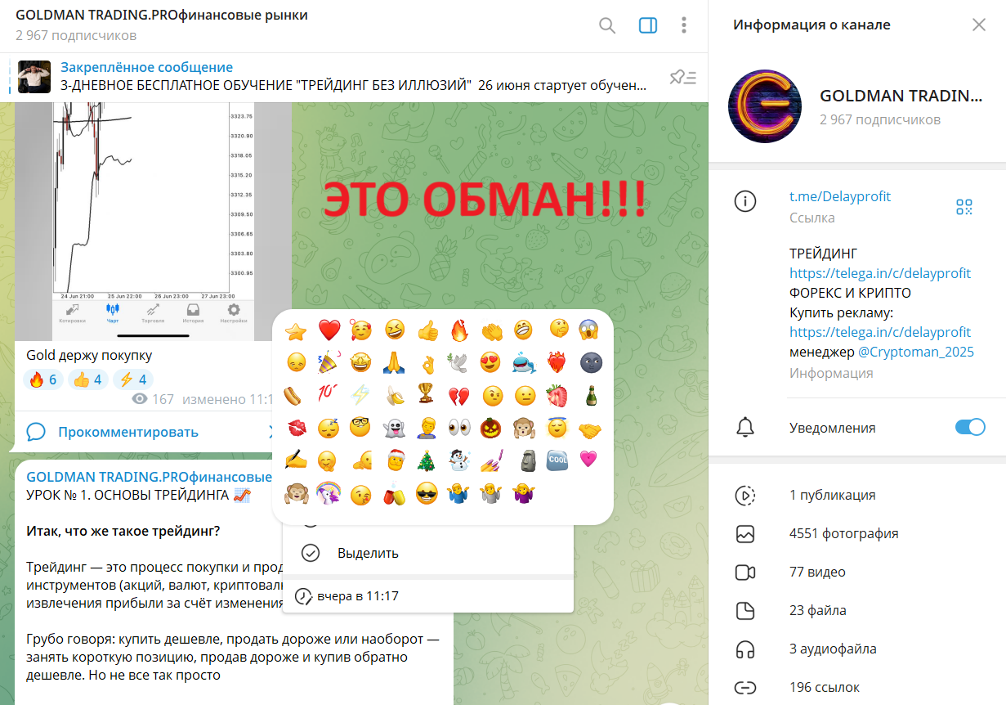Open search in channel
The width and height of the screenshot is (1006, 705).
(x=607, y=25)
